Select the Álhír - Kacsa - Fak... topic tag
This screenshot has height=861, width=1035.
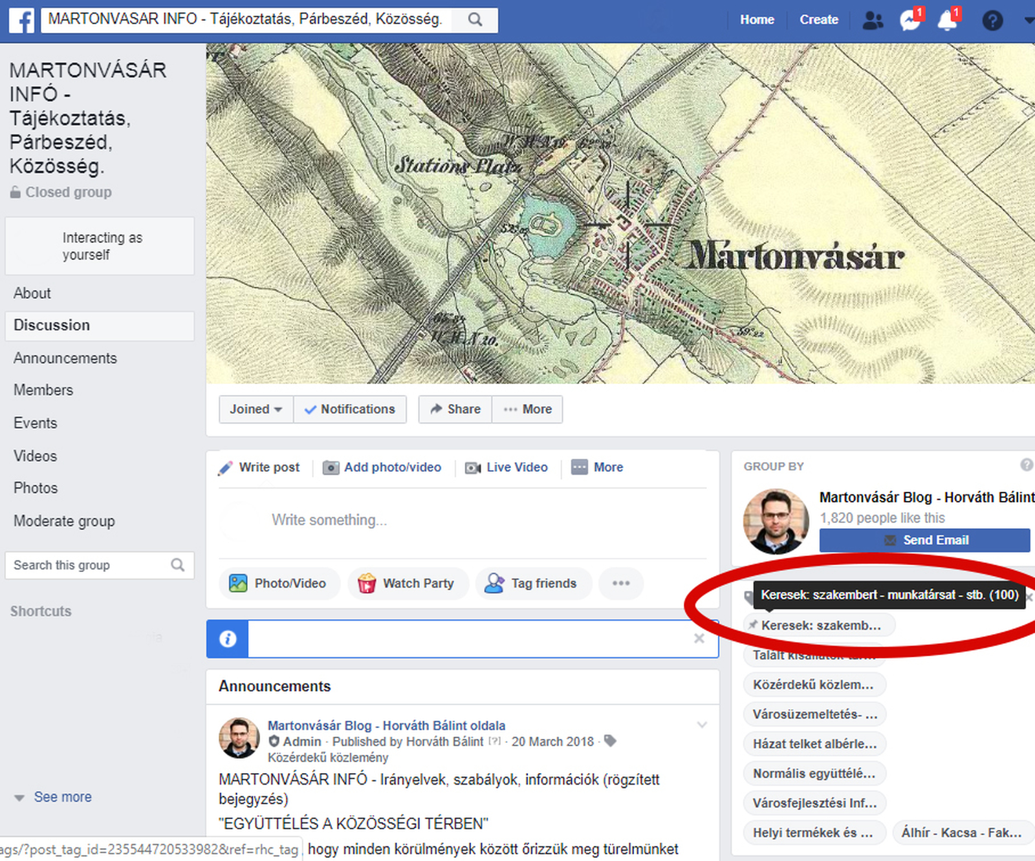click(962, 833)
